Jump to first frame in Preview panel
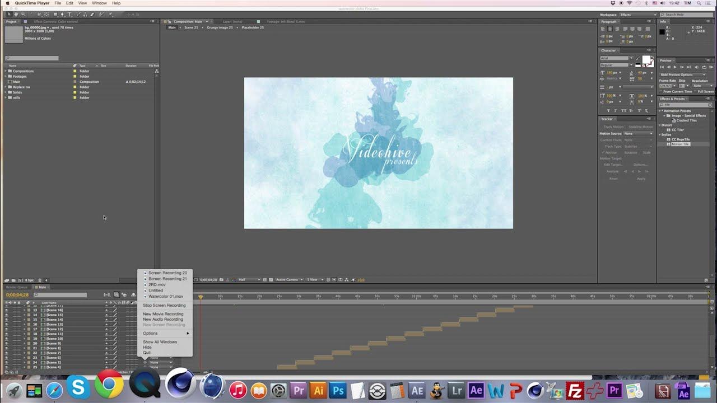 (x=662, y=67)
